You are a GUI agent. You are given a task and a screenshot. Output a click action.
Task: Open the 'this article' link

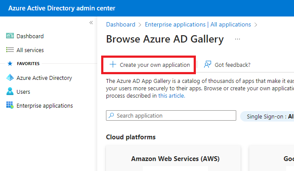(x=172, y=96)
